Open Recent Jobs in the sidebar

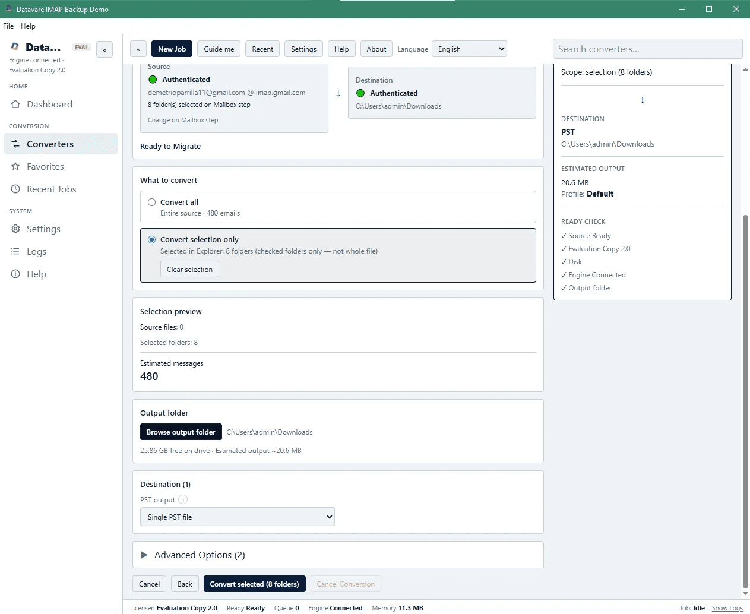coord(61,189)
